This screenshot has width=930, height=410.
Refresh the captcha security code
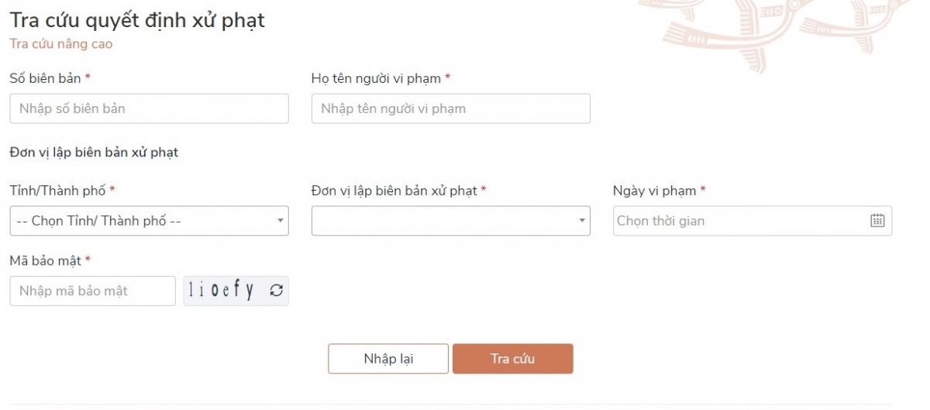[276, 291]
